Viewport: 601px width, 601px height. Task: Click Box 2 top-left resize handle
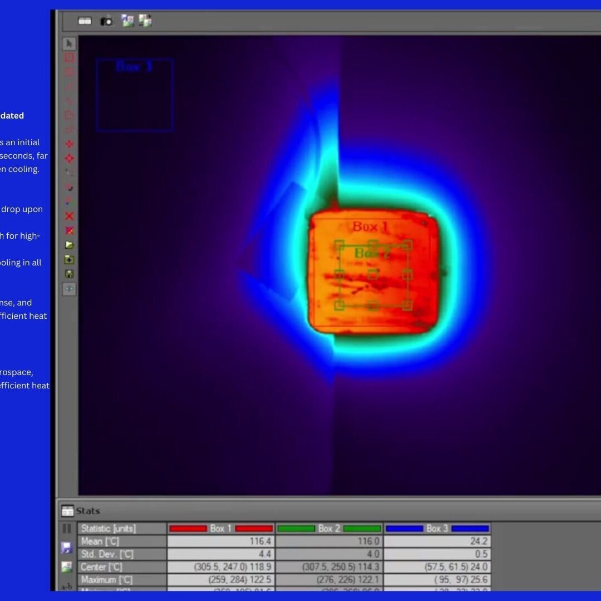(339, 244)
